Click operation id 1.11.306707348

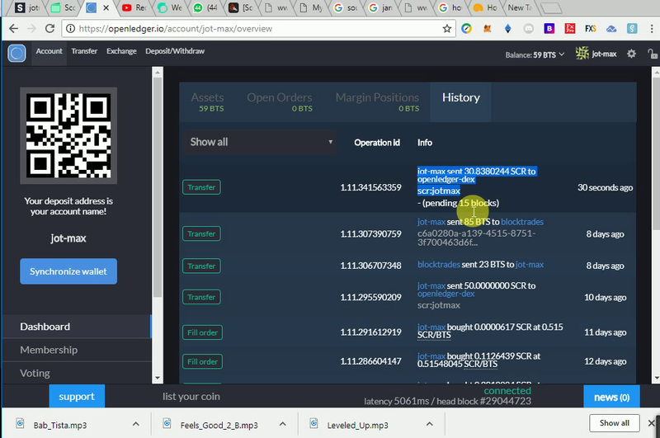(x=370, y=266)
